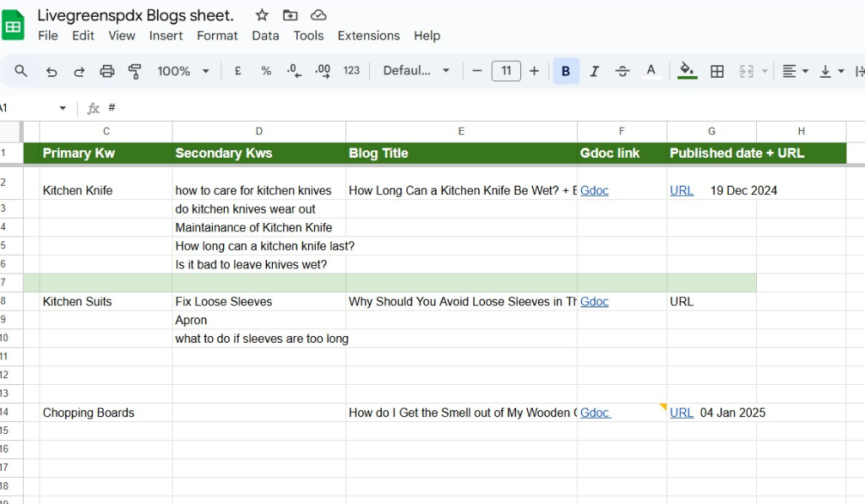This screenshot has width=865, height=504.
Task: Click the merge cells icon
Action: 747,71
